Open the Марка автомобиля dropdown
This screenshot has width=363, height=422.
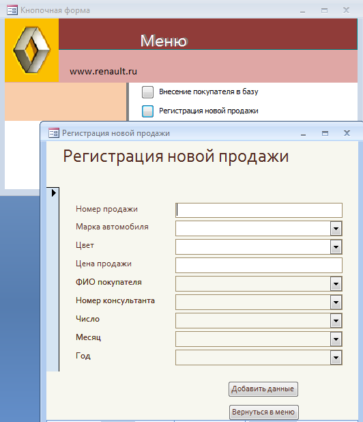(336, 229)
